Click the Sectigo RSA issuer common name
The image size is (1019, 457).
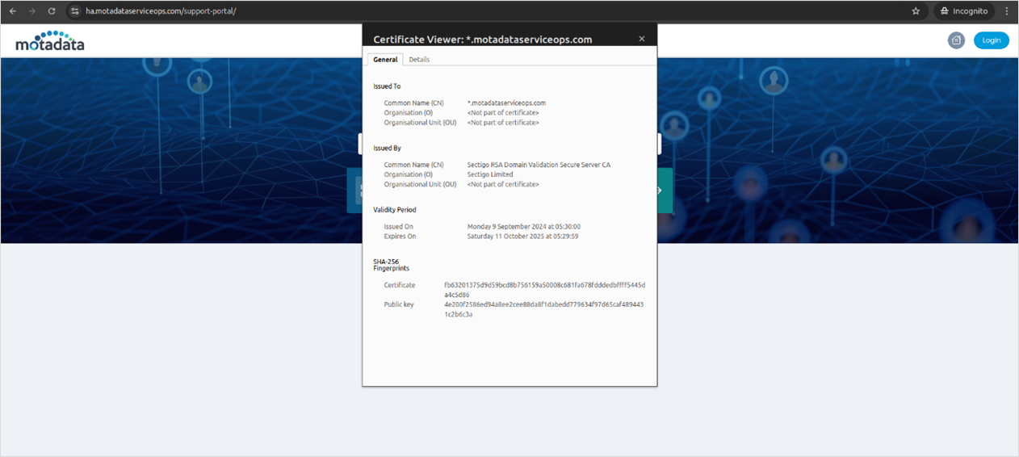[539, 165]
